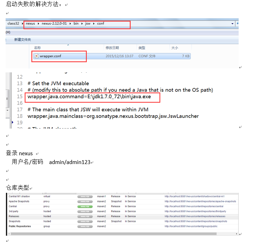Click ANALYZE button for Apache Snapshots
The width and height of the screenshot is (265, 242).
(x=85, y=202)
